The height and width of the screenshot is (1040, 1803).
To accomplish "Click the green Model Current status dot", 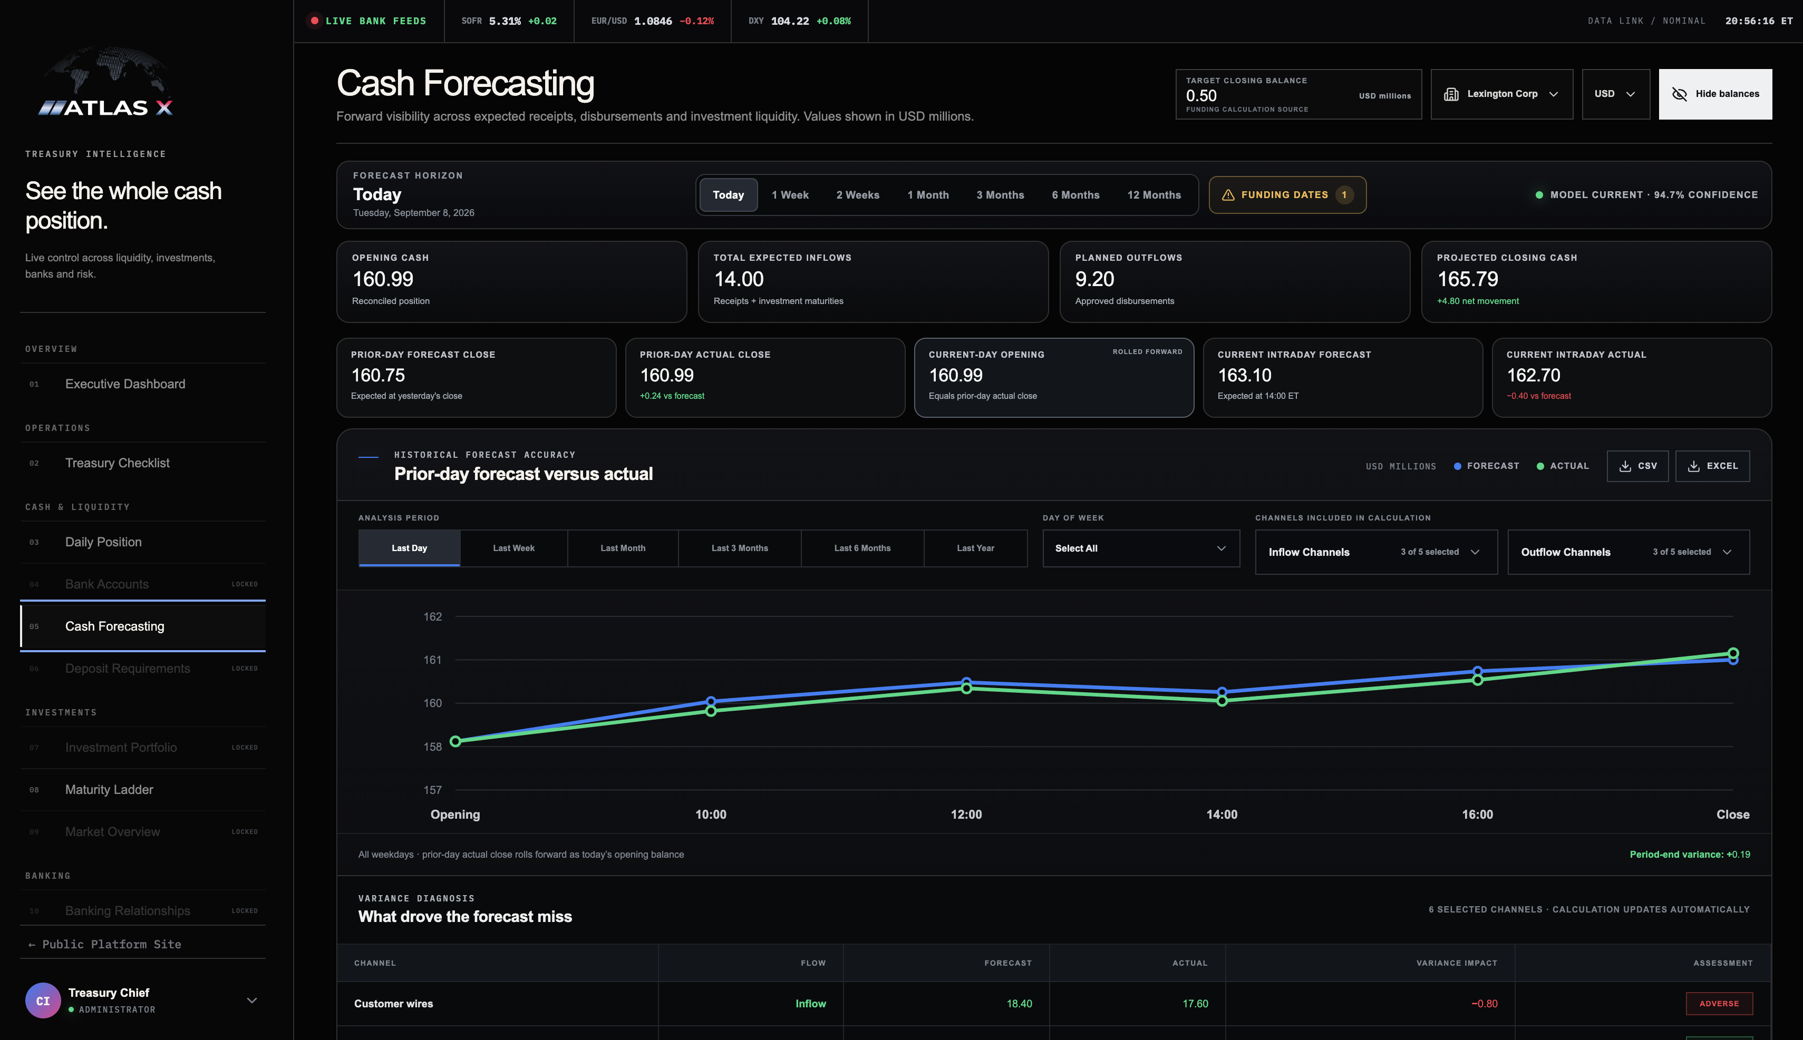I will pos(1539,195).
